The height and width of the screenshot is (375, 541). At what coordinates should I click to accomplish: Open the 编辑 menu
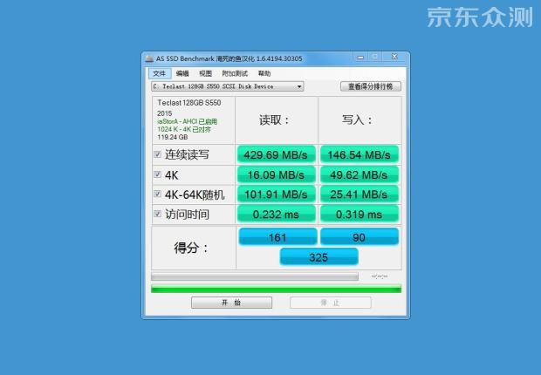[182, 73]
